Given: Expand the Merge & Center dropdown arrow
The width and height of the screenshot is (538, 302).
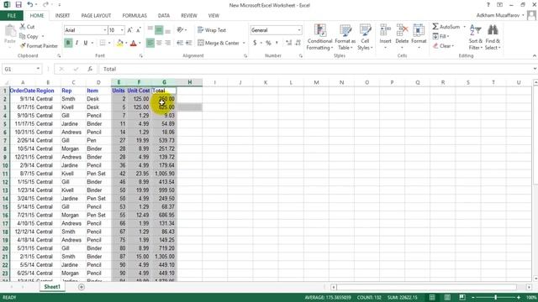Looking at the screenshot, I should pyautogui.click(x=244, y=43).
